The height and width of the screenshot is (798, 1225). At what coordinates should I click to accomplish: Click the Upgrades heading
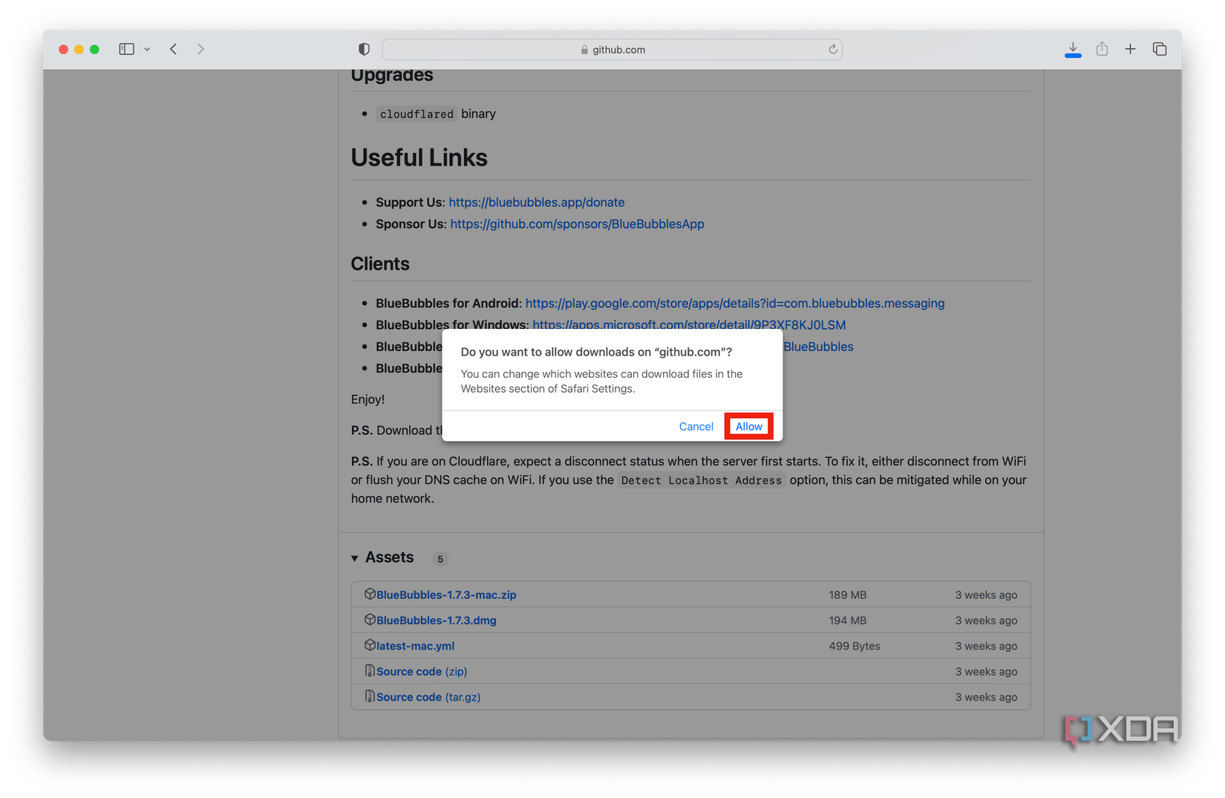[x=392, y=76]
